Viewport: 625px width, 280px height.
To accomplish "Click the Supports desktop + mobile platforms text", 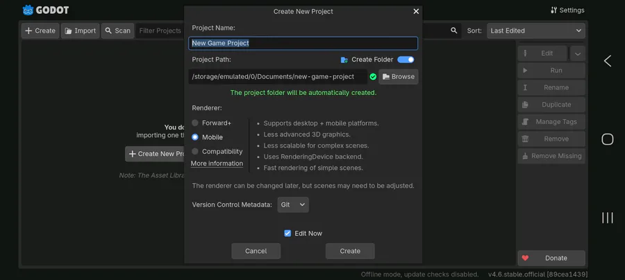I will pos(321,123).
